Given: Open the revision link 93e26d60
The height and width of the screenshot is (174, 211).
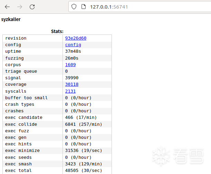Looking at the screenshot, I should [x=76, y=38].
